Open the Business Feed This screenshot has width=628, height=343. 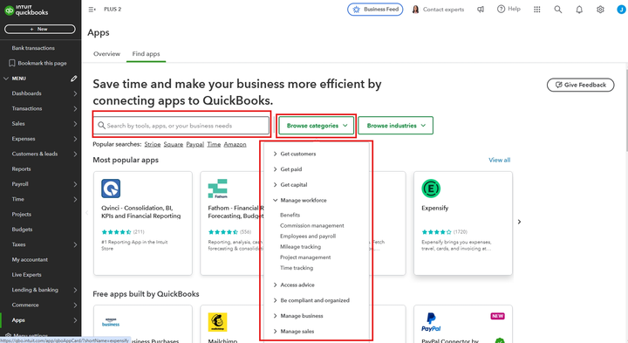pos(375,10)
